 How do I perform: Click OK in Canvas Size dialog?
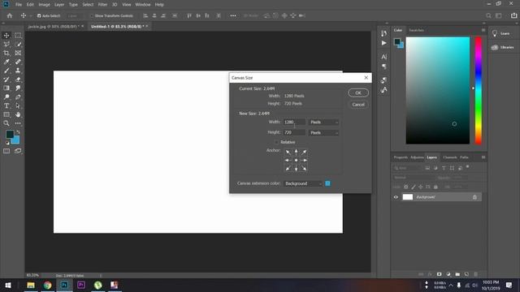[358, 92]
